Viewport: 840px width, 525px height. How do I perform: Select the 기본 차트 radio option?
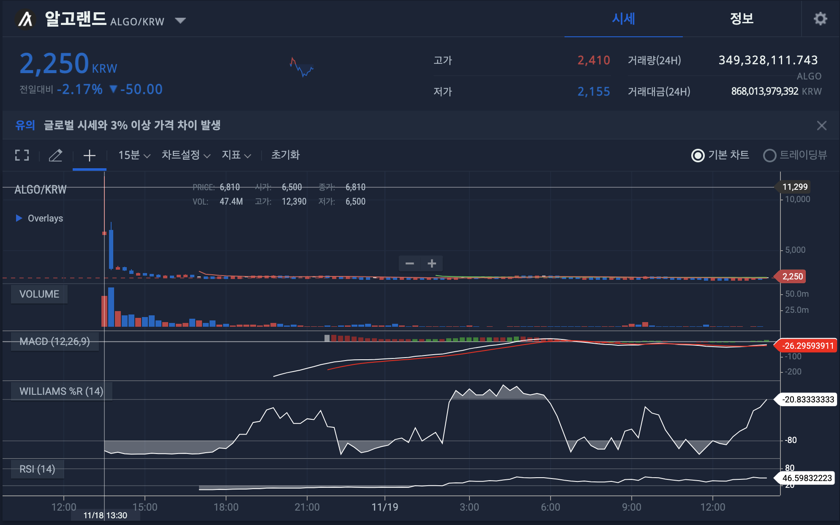pos(698,155)
